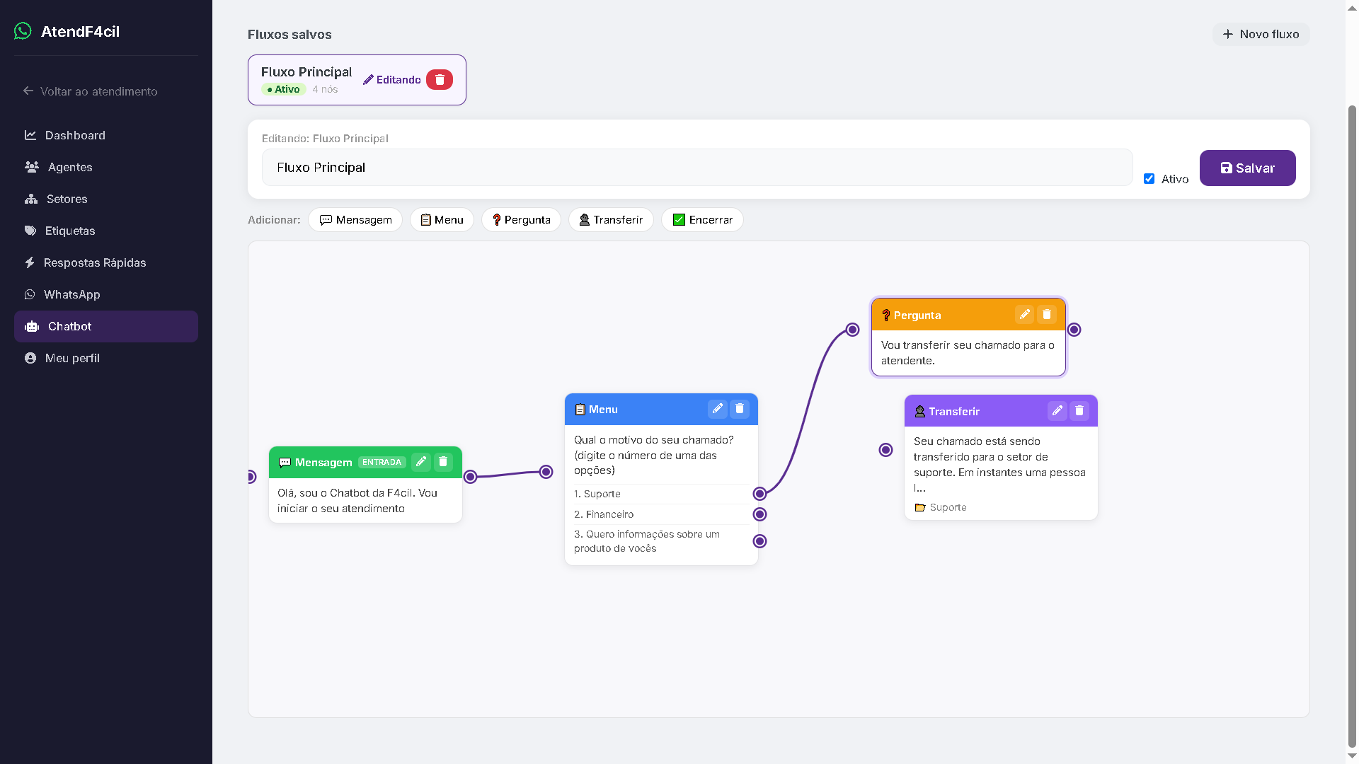
Task: Add a Transferir node
Action: (611, 220)
